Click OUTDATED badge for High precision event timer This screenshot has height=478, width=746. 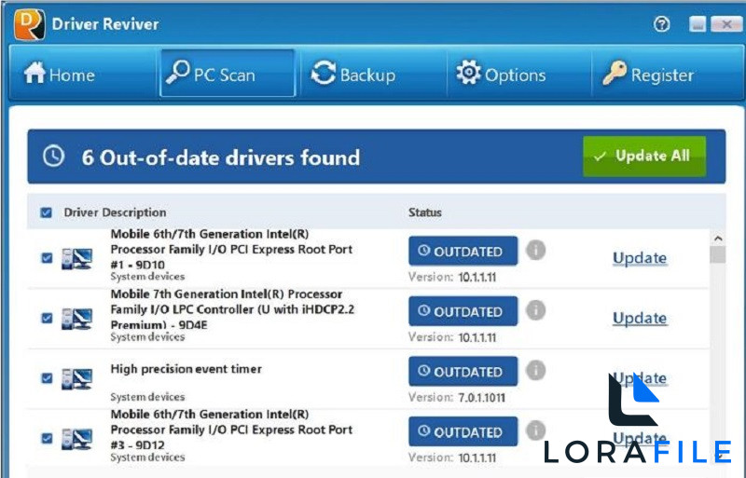pos(463,371)
